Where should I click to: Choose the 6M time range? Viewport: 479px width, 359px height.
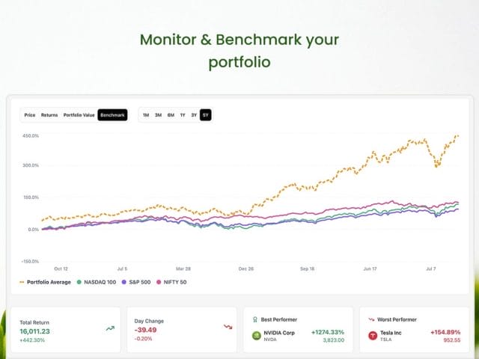(x=171, y=115)
